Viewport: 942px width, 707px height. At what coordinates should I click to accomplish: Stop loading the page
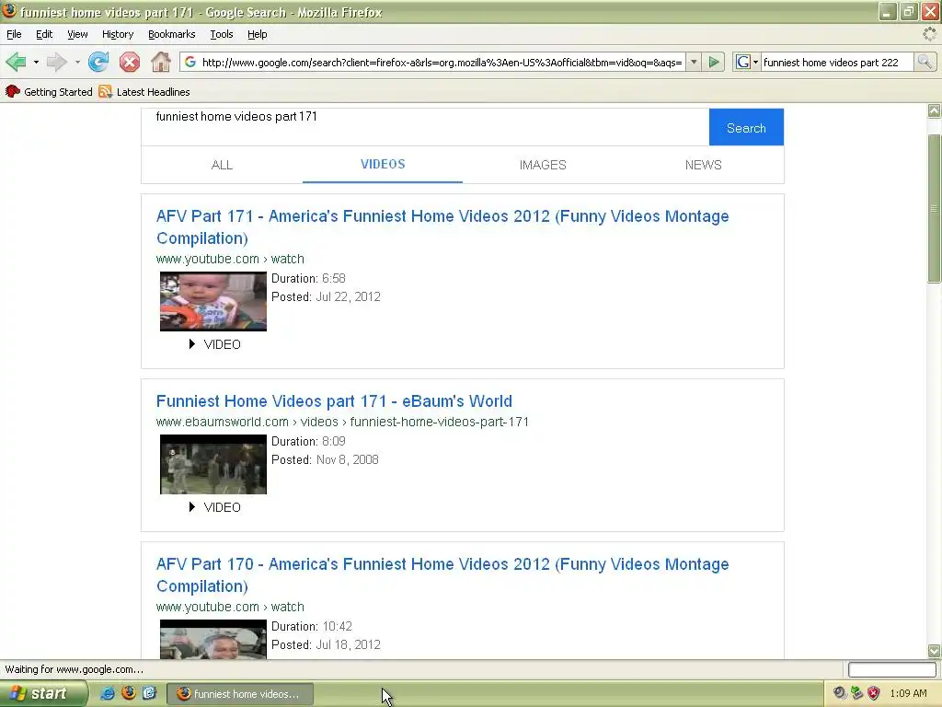point(129,62)
